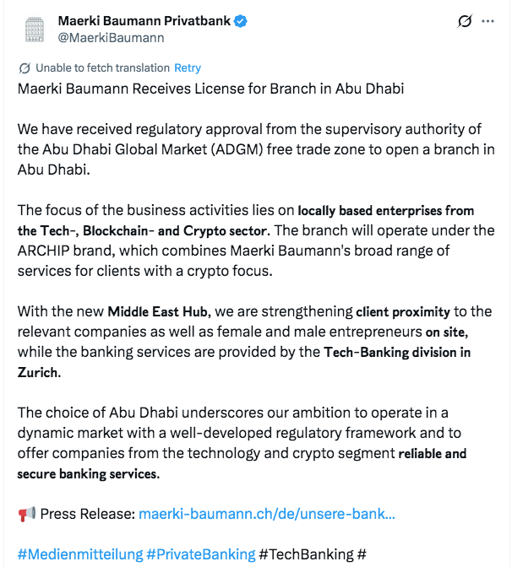
Task: Click the paragraph mentioning the ARCHIP brand
Action: coord(253,251)
